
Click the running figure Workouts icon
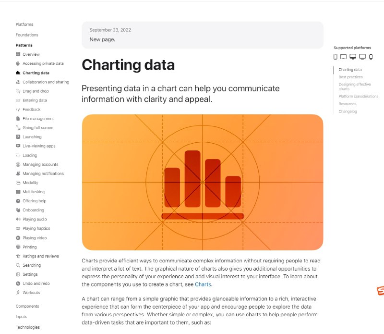(18, 293)
